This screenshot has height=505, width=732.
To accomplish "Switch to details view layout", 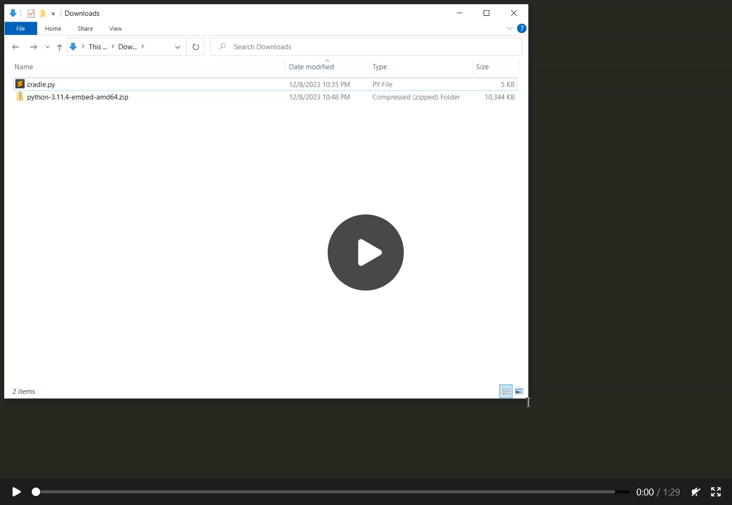I will click(x=506, y=391).
